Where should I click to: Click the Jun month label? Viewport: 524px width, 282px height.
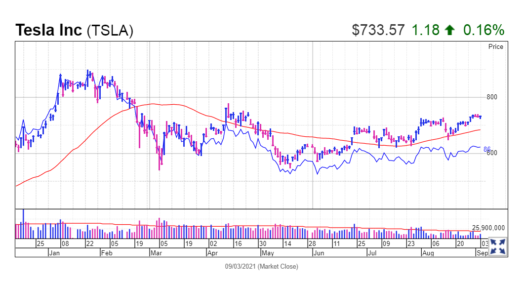[319, 253]
